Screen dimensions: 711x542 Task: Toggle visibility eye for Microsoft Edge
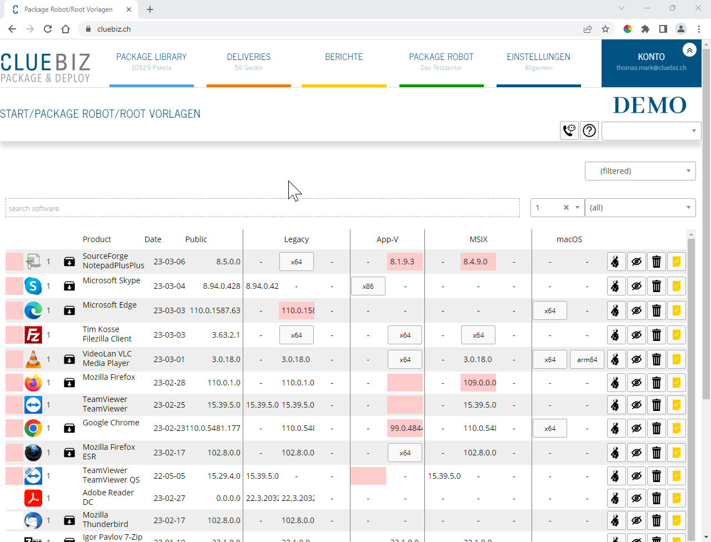point(636,310)
